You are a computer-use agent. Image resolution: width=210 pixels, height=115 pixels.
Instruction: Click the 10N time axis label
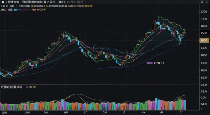[x=27, y=113]
